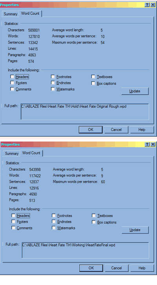Close the bottom Properties dialog with X

[x=153, y=144]
